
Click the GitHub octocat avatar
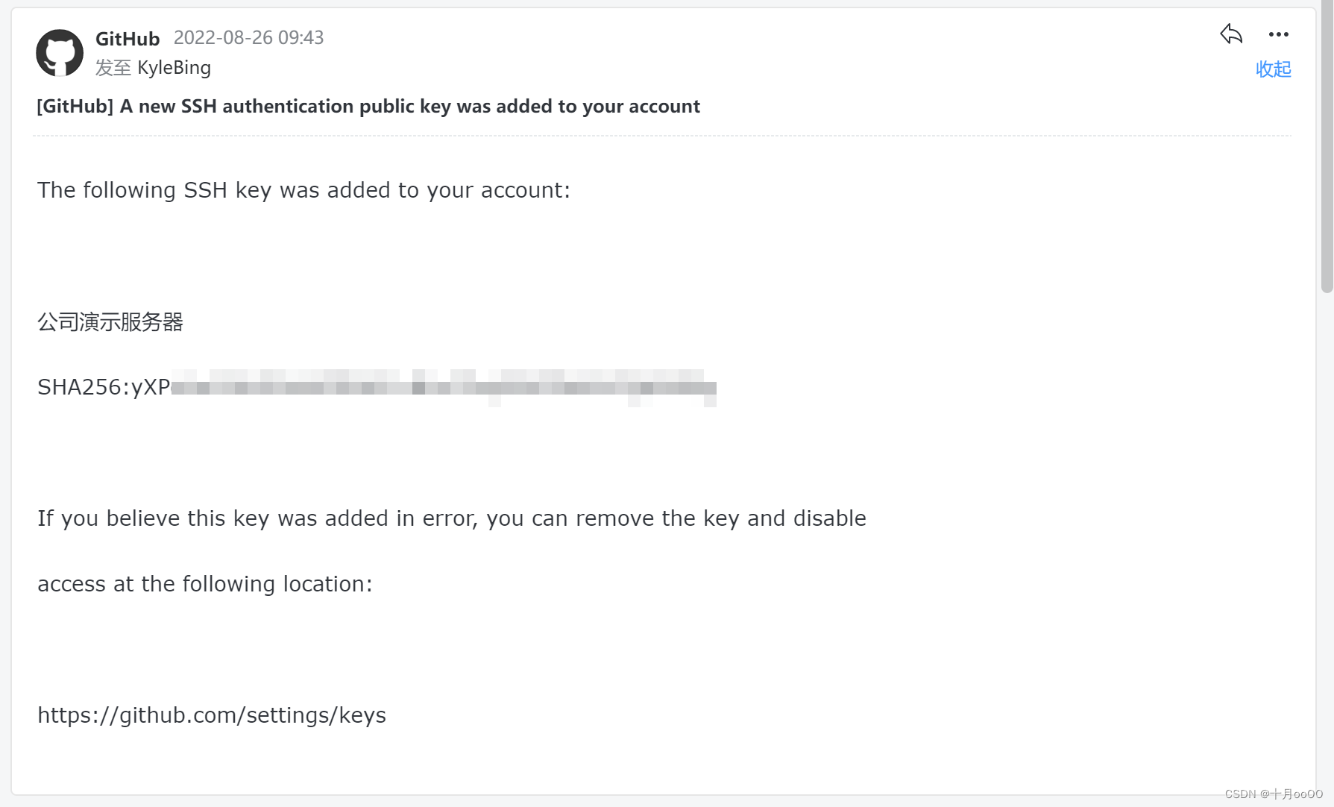pyautogui.click(x=60, y=53)
